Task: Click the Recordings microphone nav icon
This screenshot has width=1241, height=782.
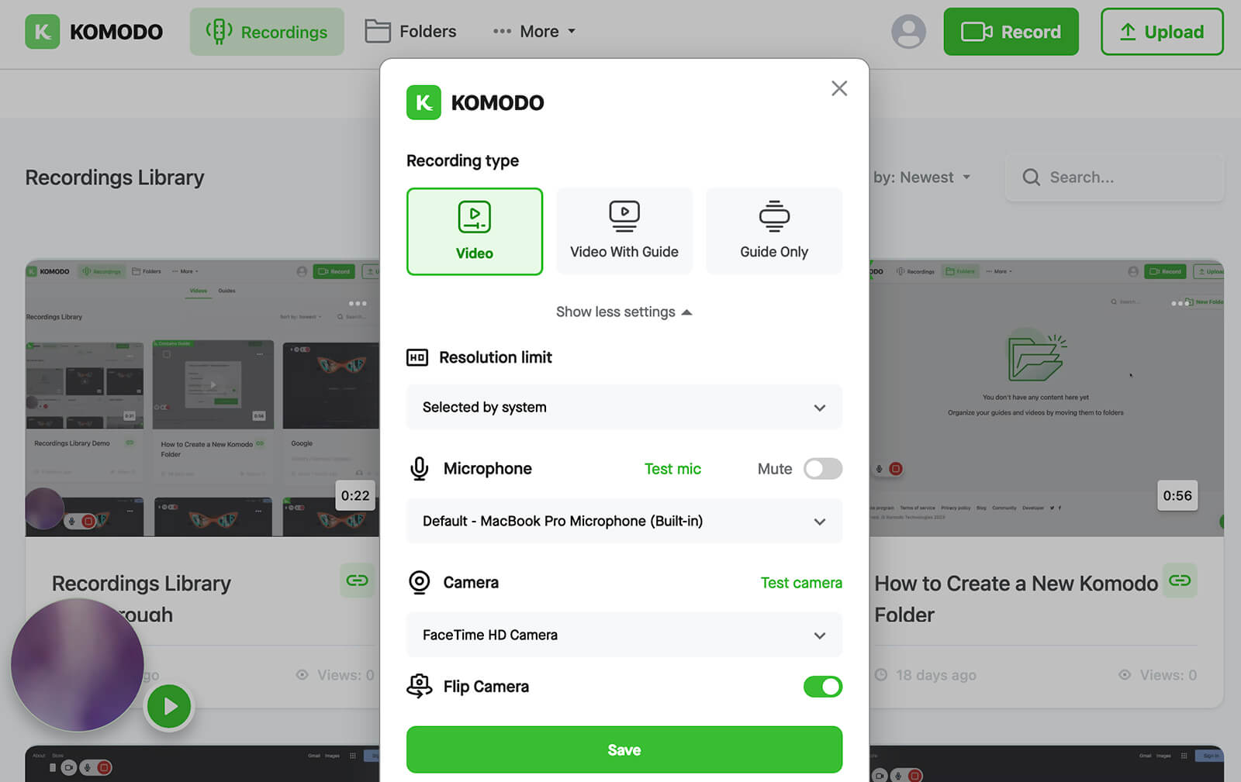Action: pyautogui.click(x=219, y=32)
